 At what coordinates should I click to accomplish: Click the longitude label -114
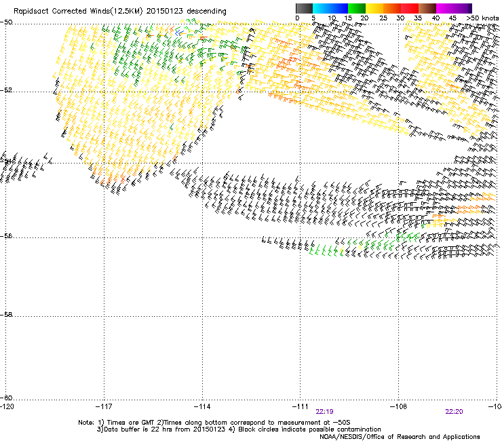click(202, 406)
